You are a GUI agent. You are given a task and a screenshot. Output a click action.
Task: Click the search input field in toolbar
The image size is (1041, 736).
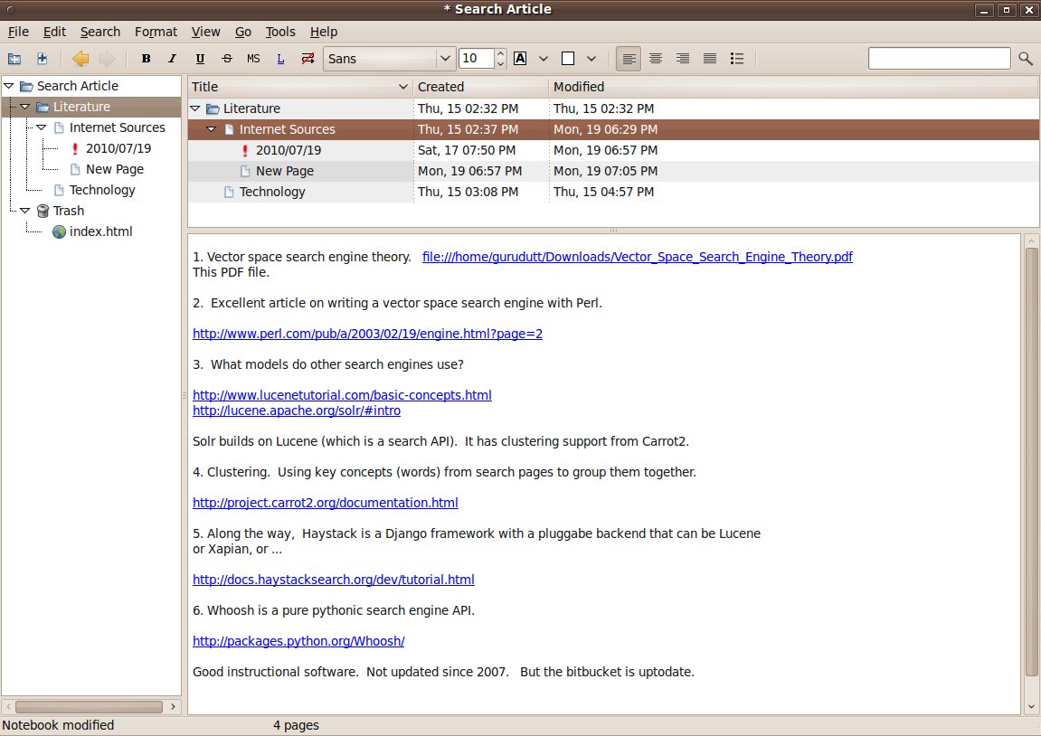[x=939, y=59]
